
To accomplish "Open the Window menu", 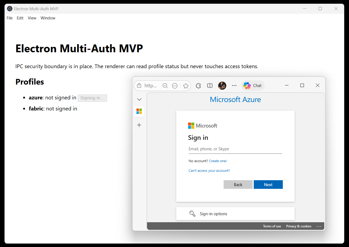I will point(48,18).
